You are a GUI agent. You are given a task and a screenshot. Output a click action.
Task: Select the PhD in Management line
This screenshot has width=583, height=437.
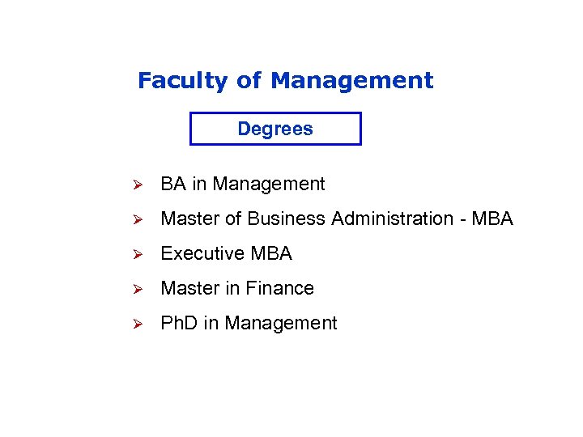(249, 323)
